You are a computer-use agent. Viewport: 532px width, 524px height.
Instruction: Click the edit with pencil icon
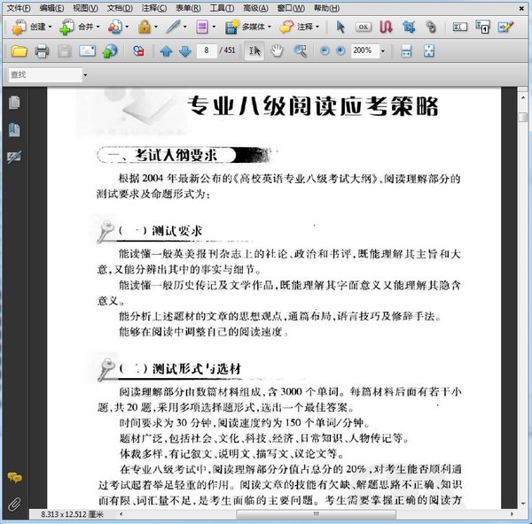click(505, 27)
